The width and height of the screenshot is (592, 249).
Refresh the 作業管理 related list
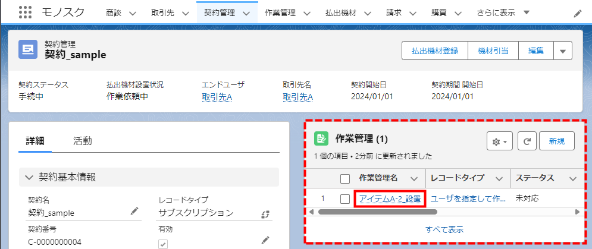tap(527, 141)
